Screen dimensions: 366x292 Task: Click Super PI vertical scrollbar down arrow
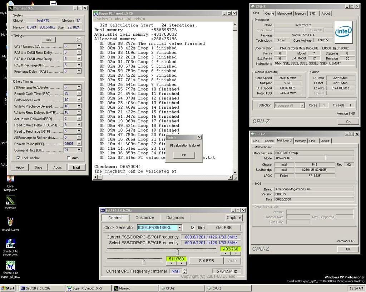coord(235,173)
